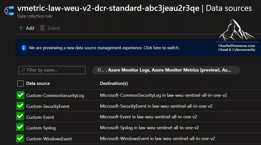
Task: Click the Delete trash can icon
Action: point(42,28)
